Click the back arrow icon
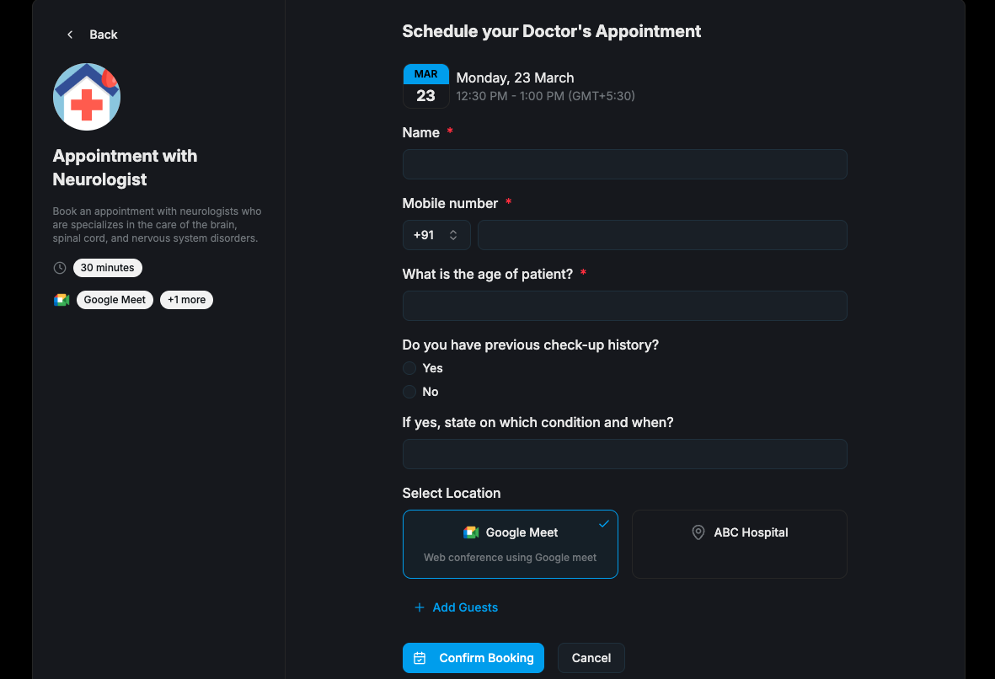 70,35
